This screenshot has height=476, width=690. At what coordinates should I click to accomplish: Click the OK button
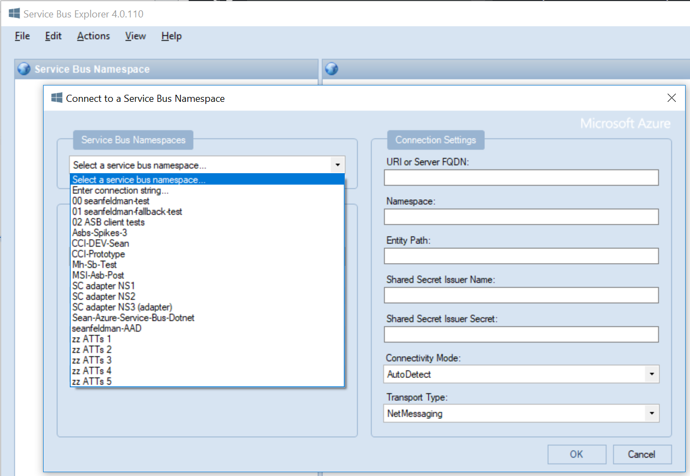click(x=577, y=454)
